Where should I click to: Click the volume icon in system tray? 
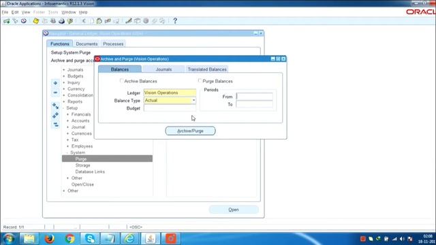pyautogui.click(x=402, y=239)
